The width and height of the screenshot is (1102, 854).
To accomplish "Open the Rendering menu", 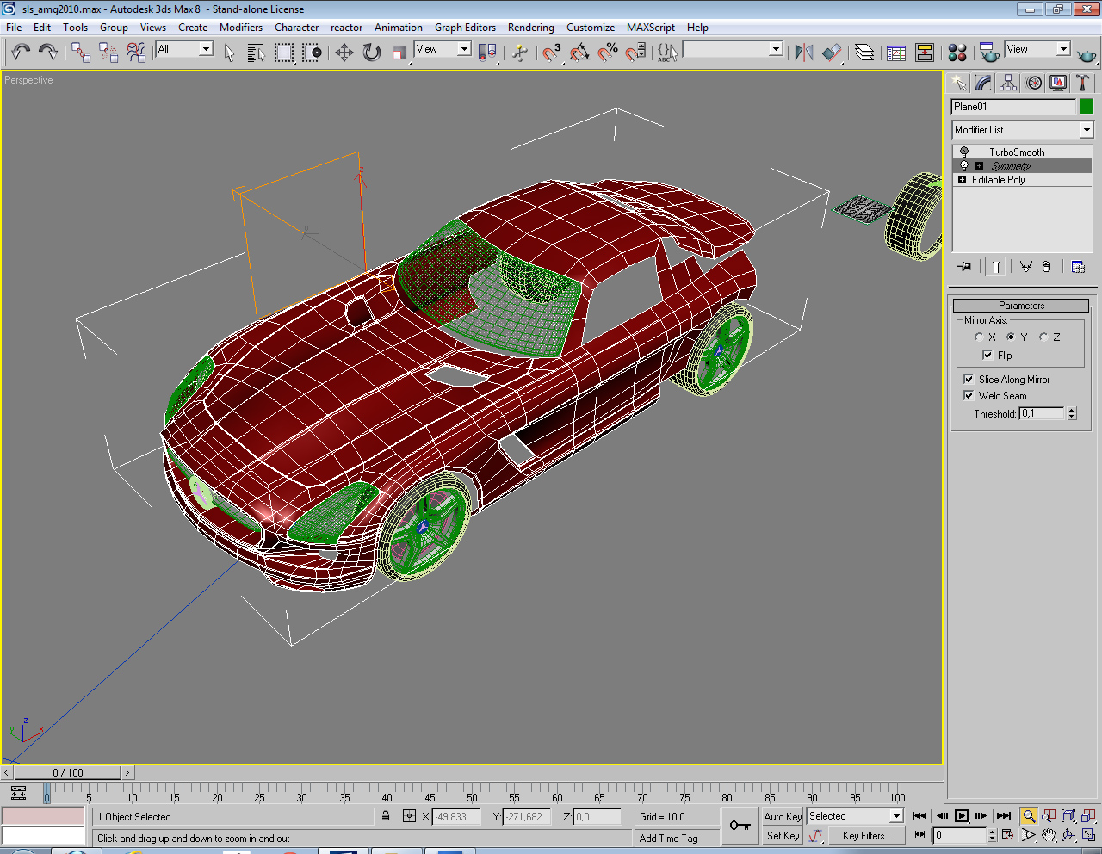I will coord(530,28).
